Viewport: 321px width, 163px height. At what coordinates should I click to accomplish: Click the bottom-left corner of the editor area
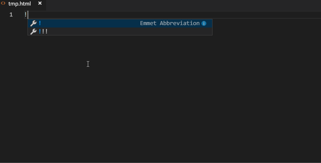(x=1, y=161)
